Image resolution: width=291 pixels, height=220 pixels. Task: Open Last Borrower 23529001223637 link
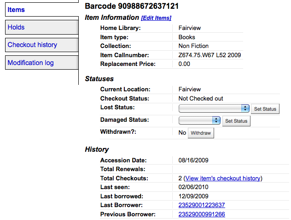(x=202, y=205)
